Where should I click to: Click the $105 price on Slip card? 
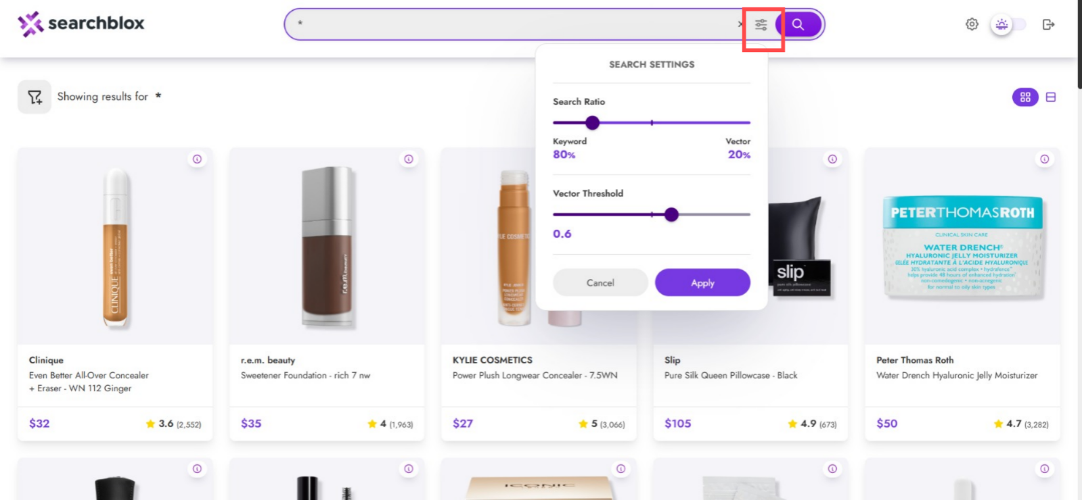(677, 424)
